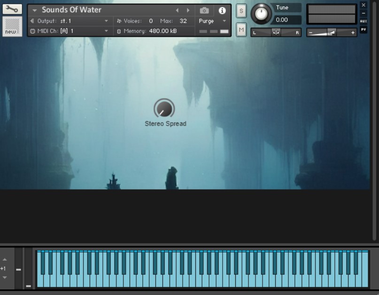Click the Sounds Of Water instrument name

click(x=71, y=10)
